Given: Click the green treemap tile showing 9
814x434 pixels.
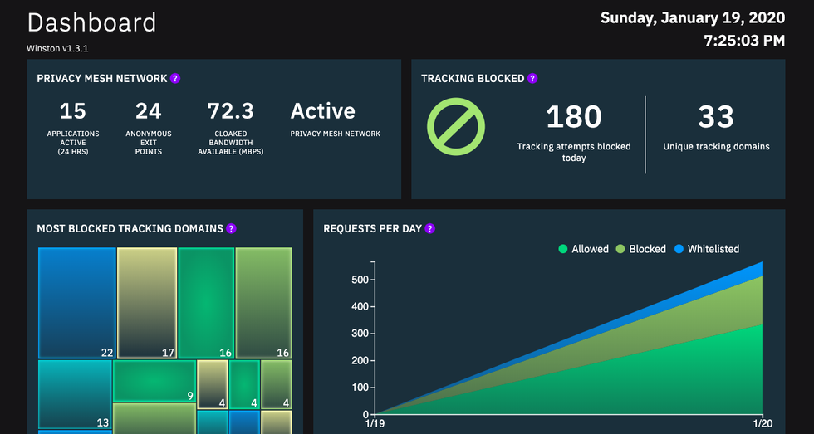Looking at the screenshot, I should tap(154, 381).
